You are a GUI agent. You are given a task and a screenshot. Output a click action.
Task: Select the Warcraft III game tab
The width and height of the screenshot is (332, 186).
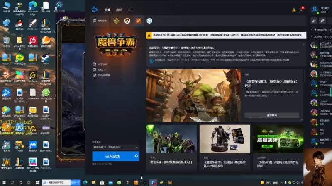pos(138,21)
